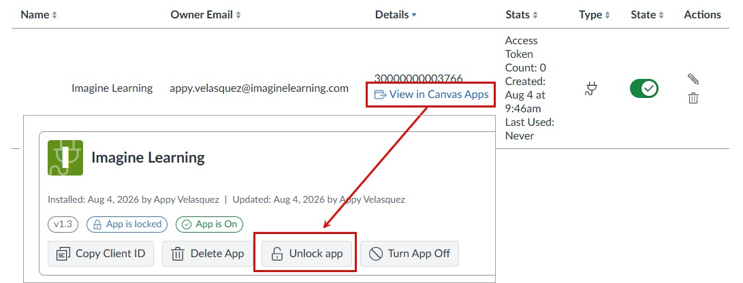Sort by Stats column header

[x=521, y=15]
